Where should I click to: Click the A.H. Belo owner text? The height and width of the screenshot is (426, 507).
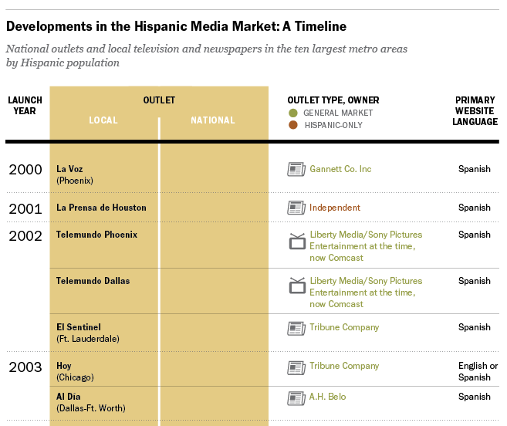click(x=327, y=397)
